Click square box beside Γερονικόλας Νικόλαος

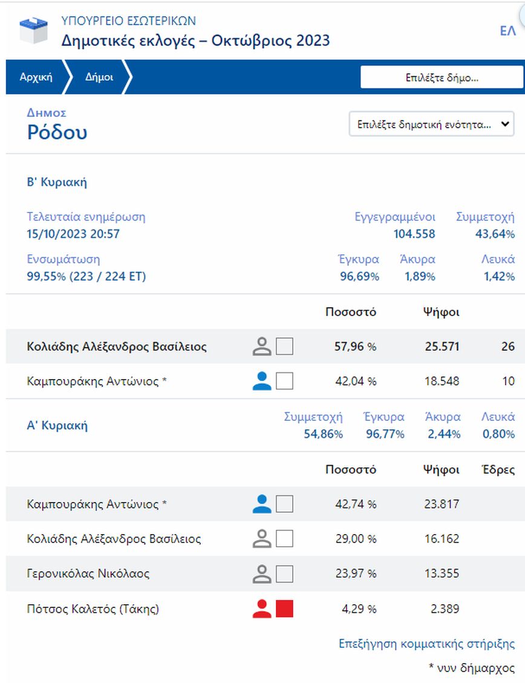click(284, 573)
